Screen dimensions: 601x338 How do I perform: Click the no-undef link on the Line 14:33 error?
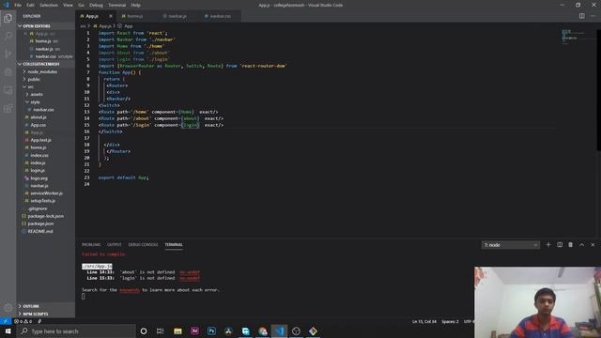[190, 272]
